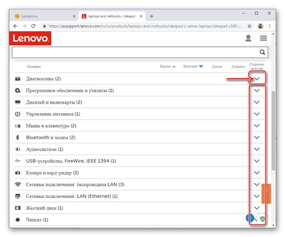285x237 pixels.
Task: Go back in browser history
Action: [x=16, y=26]
